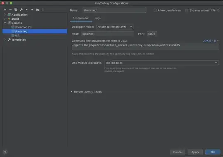The width and height of the screenshot is (223, 157).
Task: Enable Allow parallel run checkbox
Action: pyautogui.click(x=155, y=10)
